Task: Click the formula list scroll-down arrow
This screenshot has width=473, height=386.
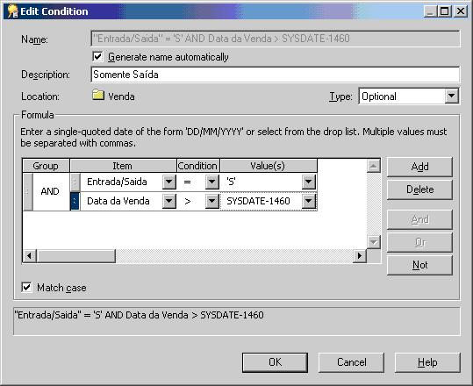Action: (x=374, y=242)
